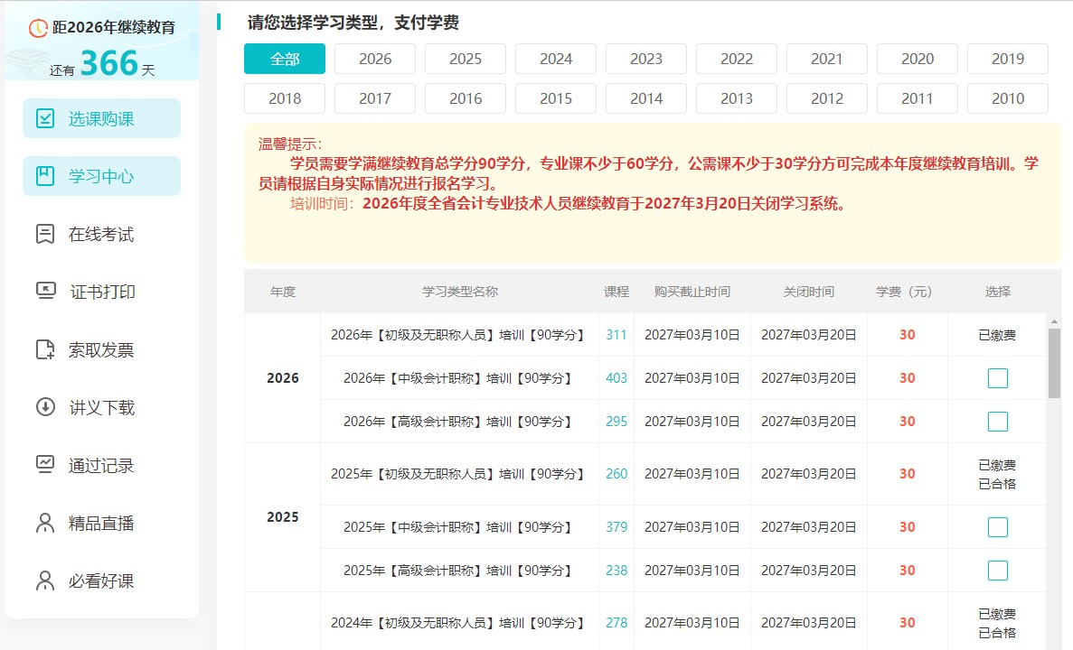Click the 精品直播 person icon

tap(45, 523)
